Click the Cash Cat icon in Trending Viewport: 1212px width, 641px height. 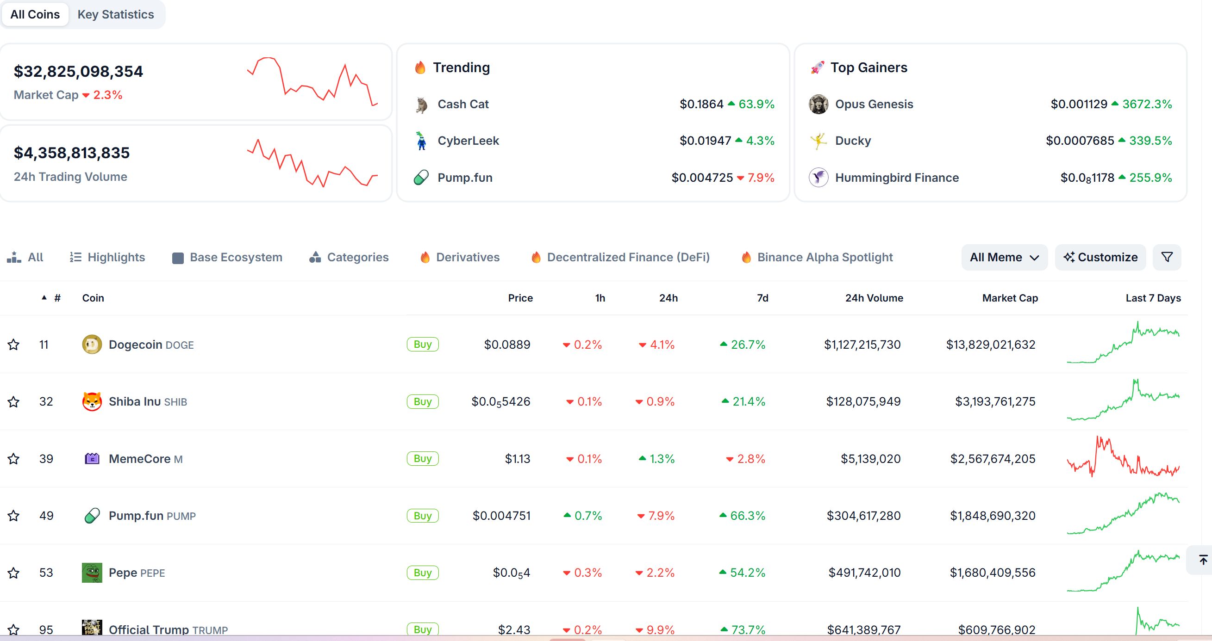(421, 105)
